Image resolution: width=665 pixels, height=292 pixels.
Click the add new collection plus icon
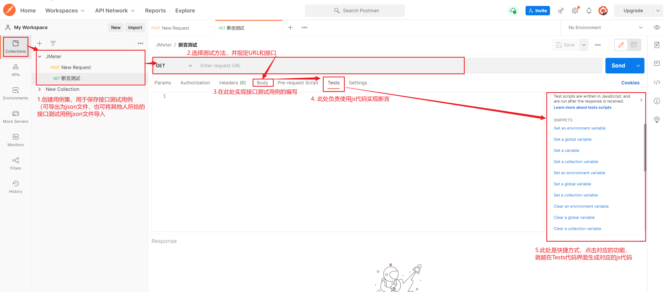(40, 43)
